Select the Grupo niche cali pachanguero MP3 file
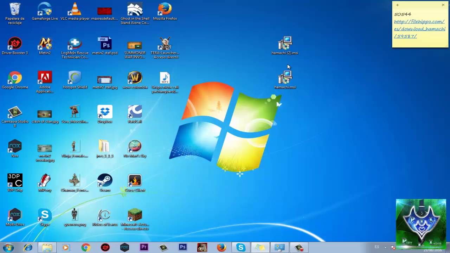 (165, 82)
